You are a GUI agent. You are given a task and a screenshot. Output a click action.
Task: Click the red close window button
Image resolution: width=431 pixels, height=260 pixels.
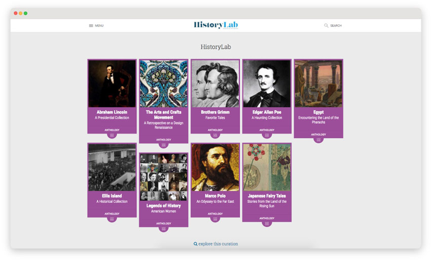(x=16, y=13)
